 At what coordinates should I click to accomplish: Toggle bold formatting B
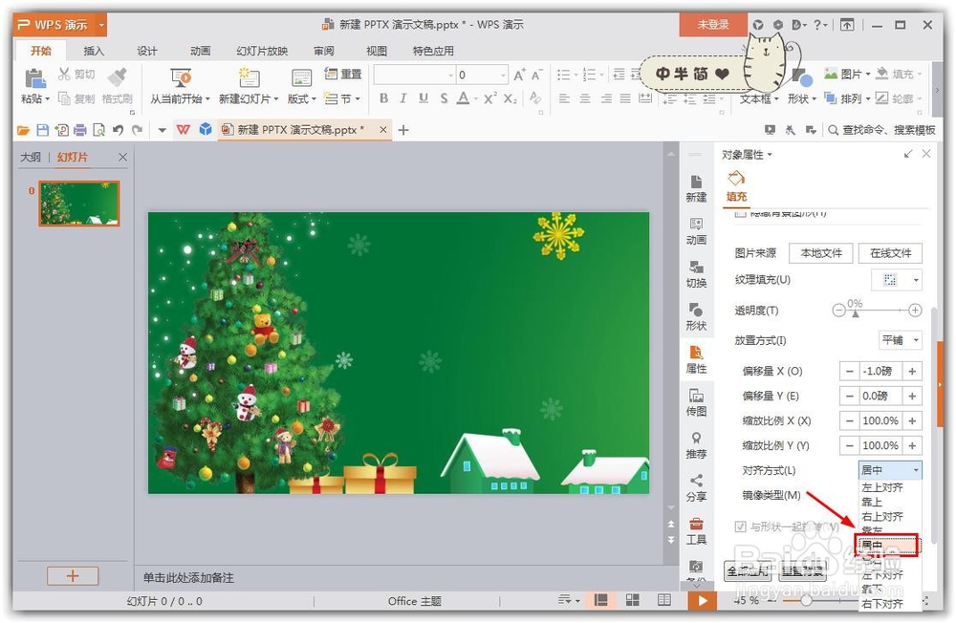point(383,98)
